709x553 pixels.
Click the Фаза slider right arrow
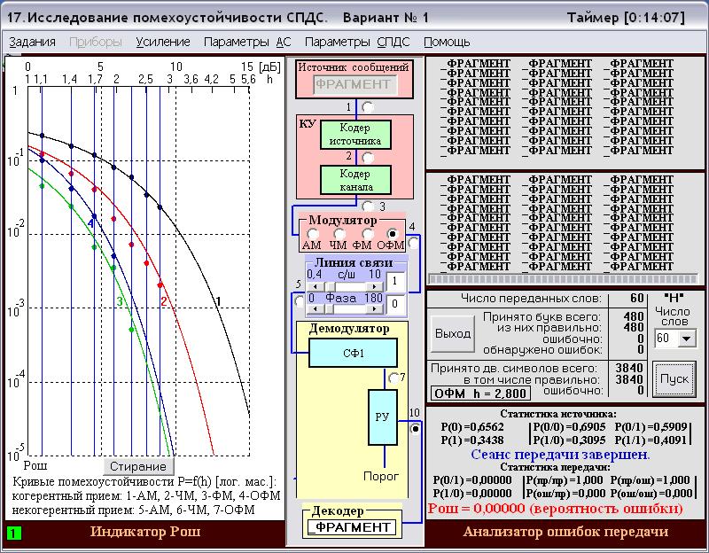[374, 308]
